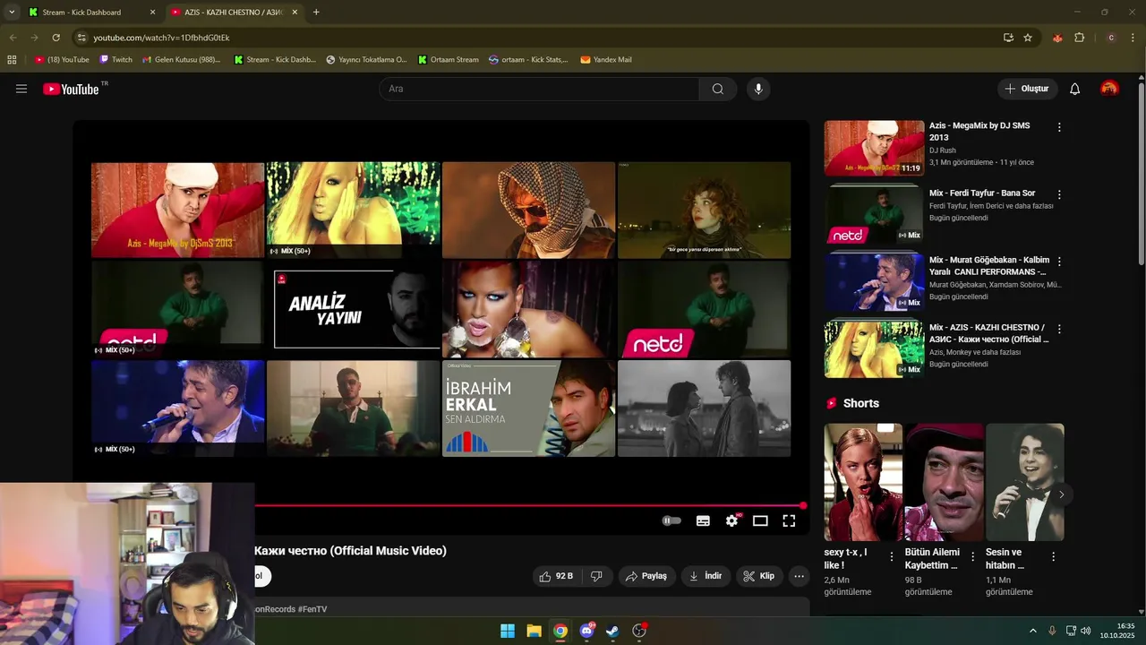Click the search magnifier button
Image resolution: width=1146 pixels, height=645 pixels.
(x=718, y=89)
